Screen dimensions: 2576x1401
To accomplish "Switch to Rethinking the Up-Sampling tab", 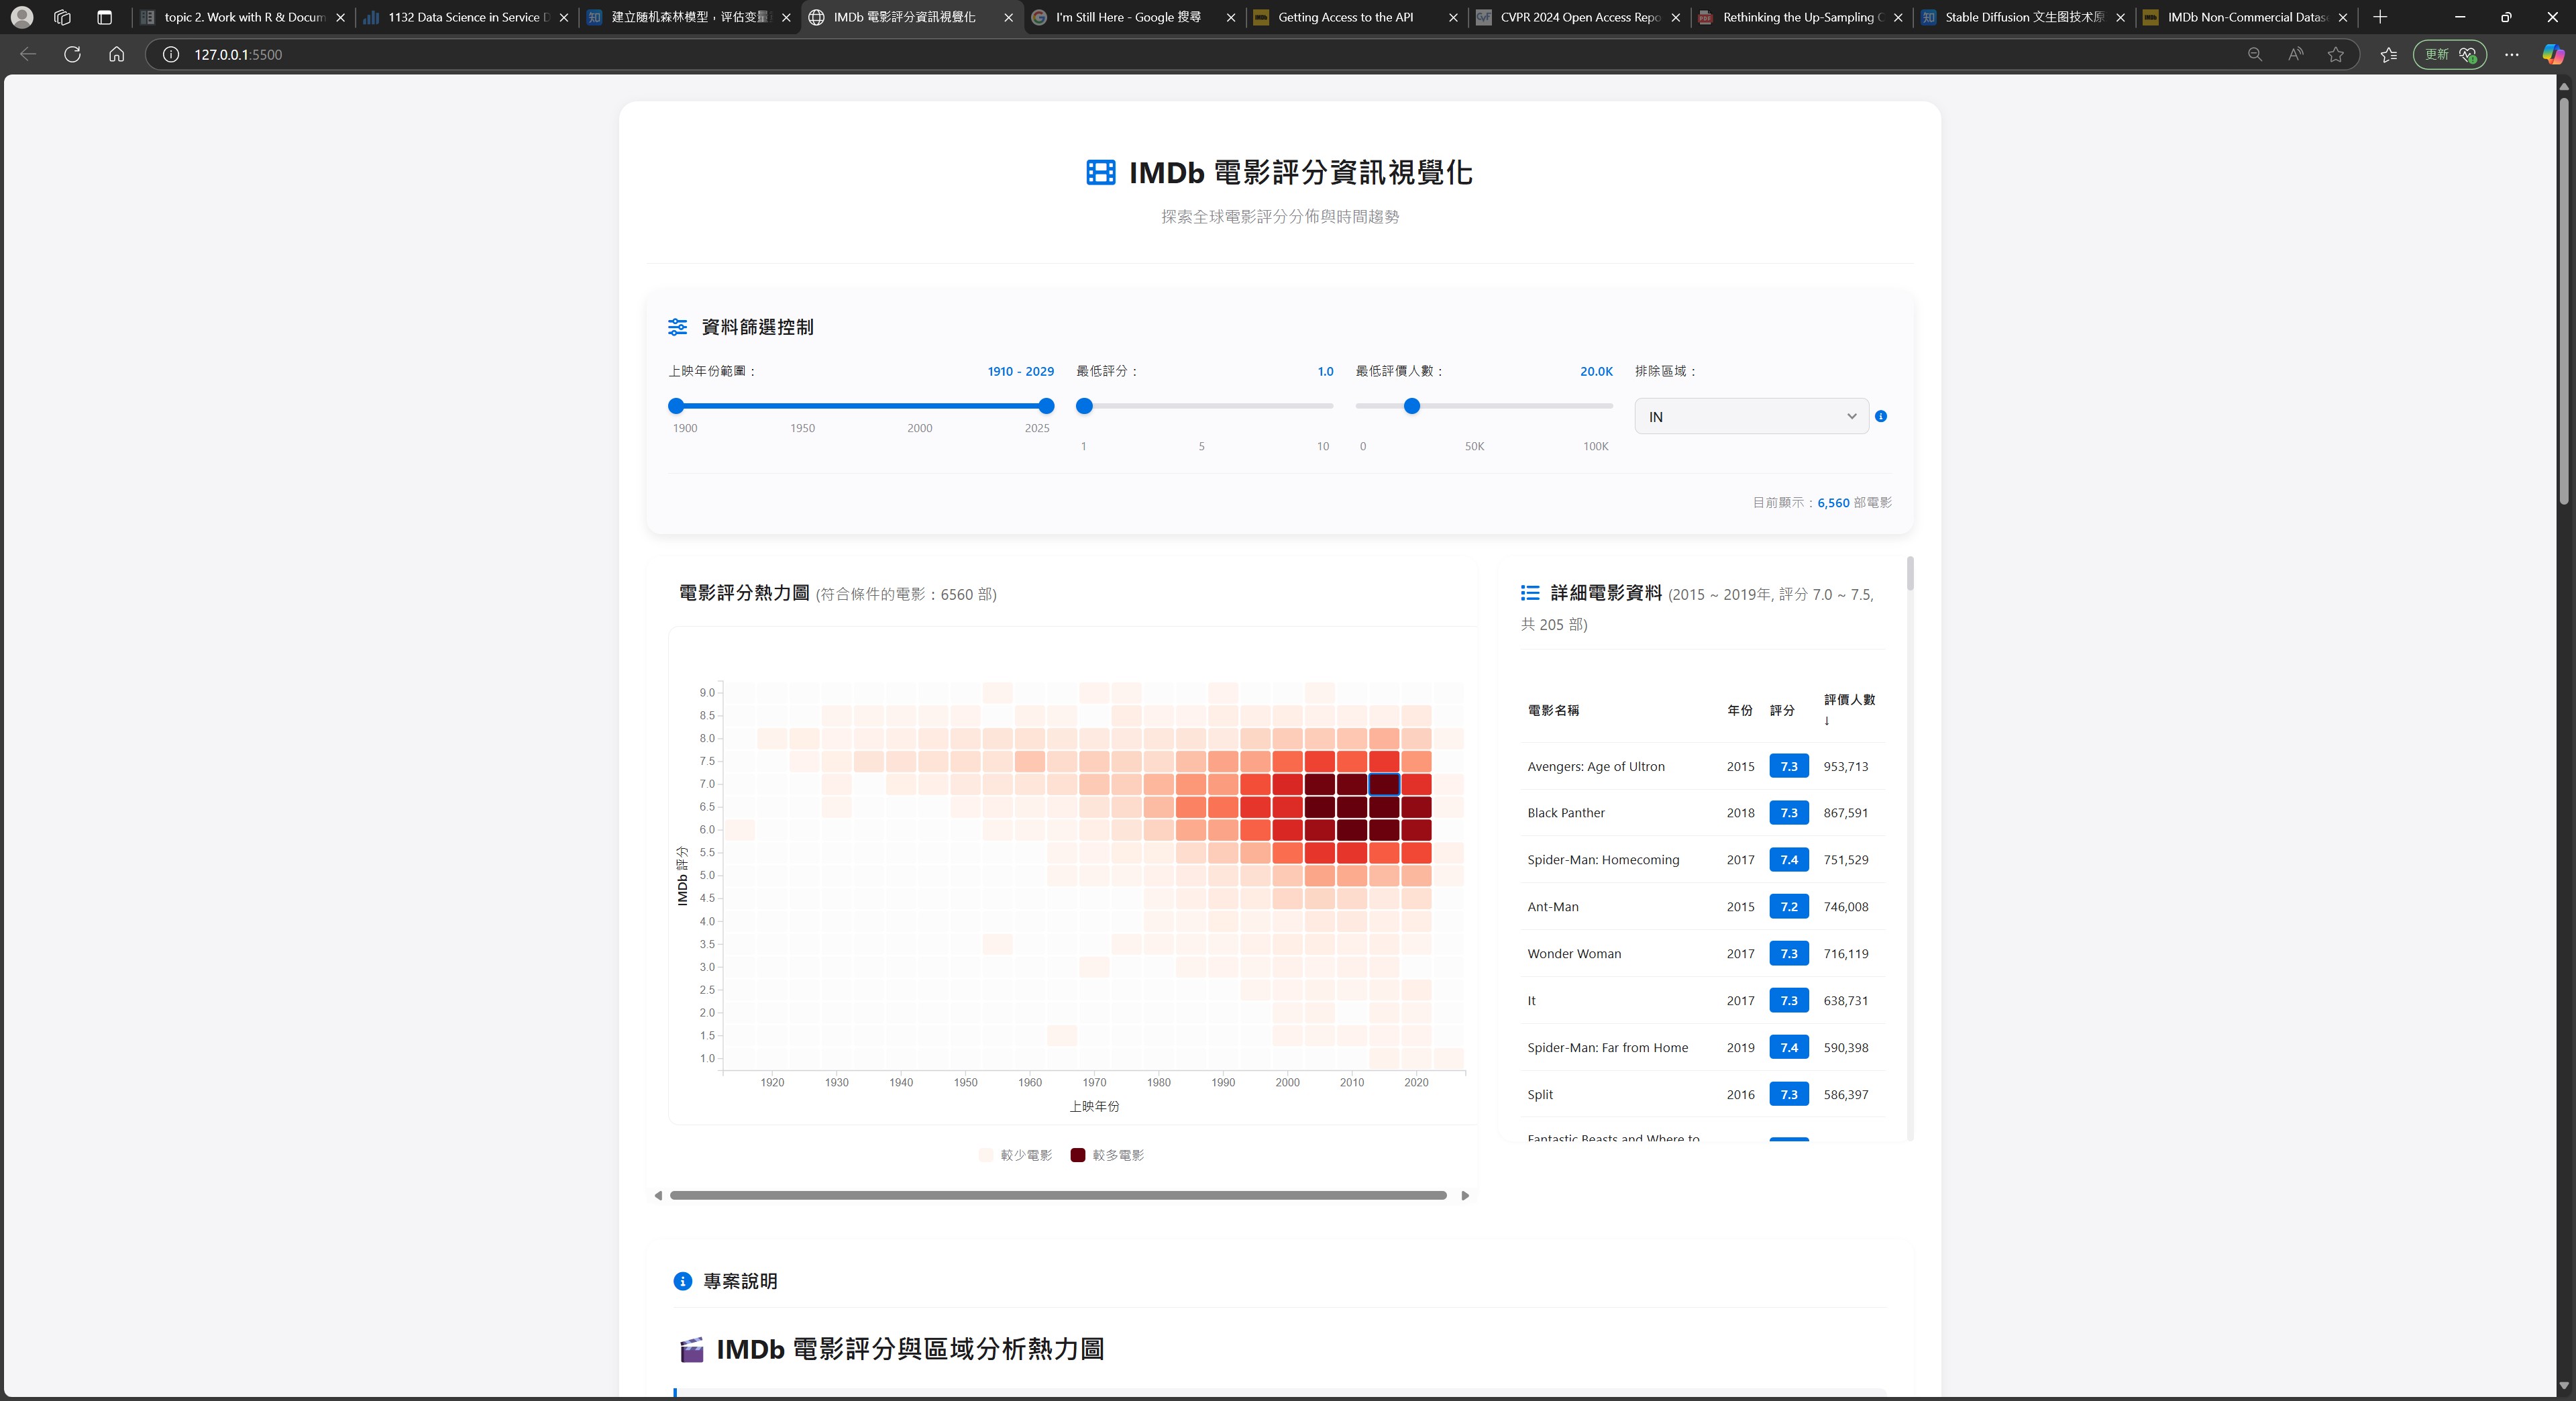I will point(1801,17).
